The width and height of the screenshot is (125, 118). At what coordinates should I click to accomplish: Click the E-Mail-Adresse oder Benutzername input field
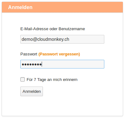click(x=62, y=39)
